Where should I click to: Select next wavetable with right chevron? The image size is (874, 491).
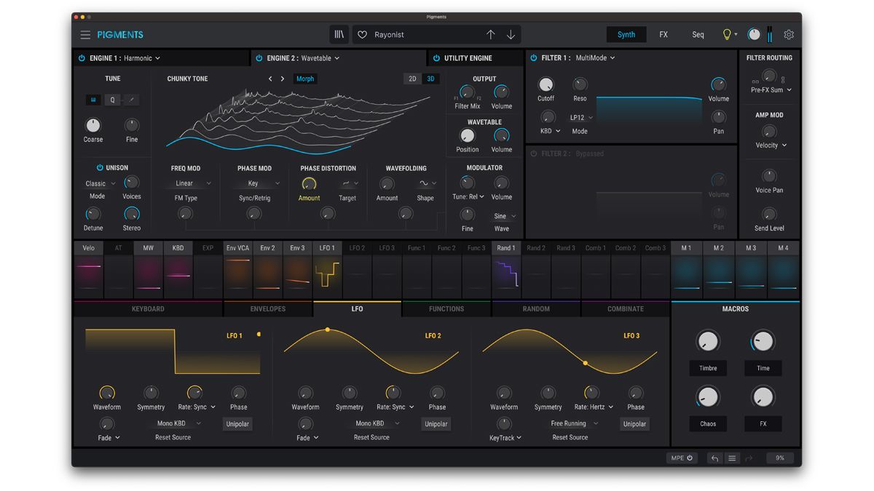tap(283, 79)
